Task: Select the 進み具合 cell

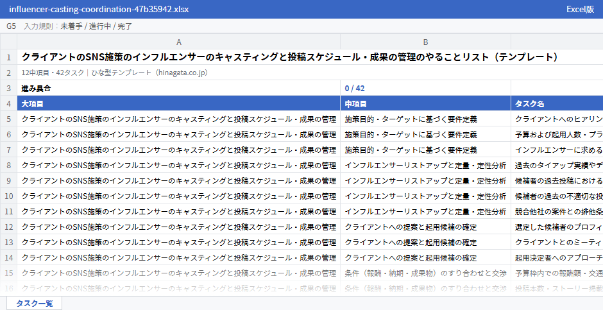Action: click(179, 88)
